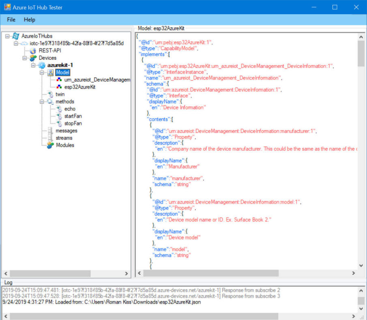This screenshot has height=320, width=367.
Task: Collapse the azurekit-1 device node
Action: point(33,65)
